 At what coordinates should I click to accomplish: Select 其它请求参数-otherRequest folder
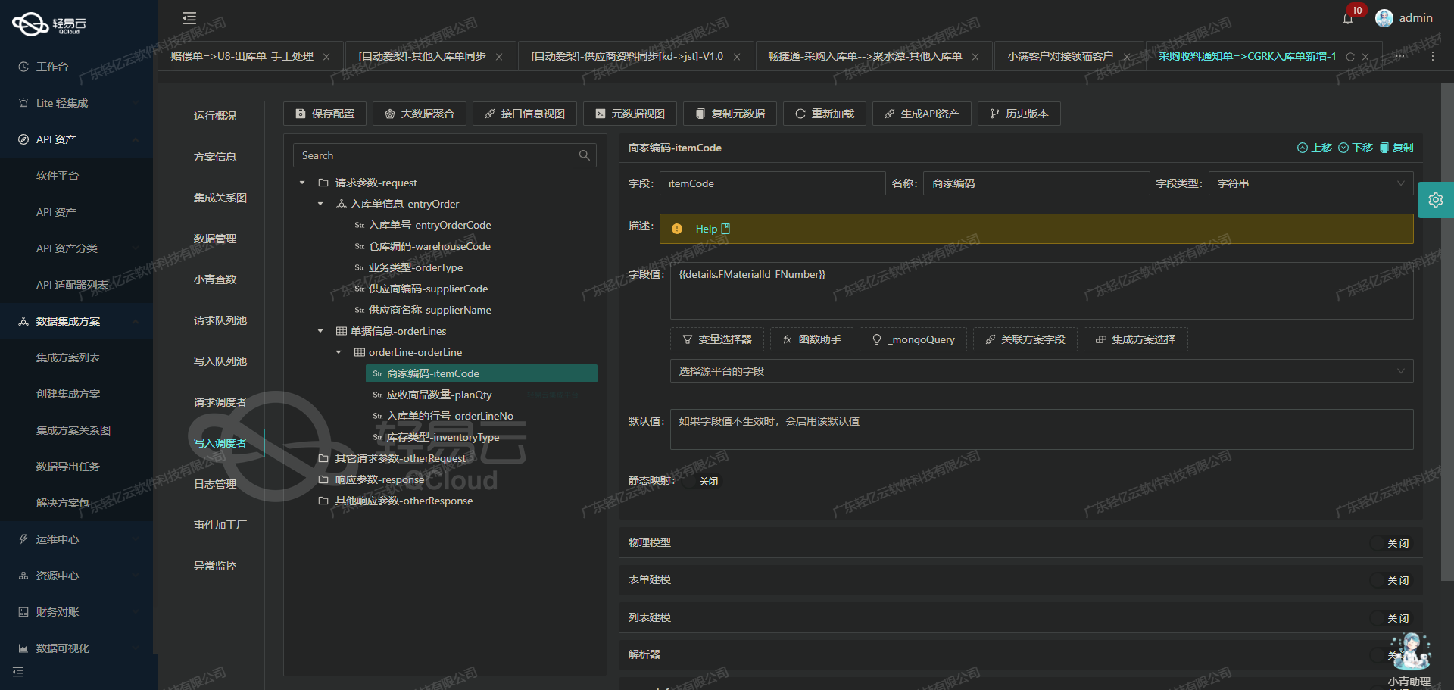tap(400, 458)
